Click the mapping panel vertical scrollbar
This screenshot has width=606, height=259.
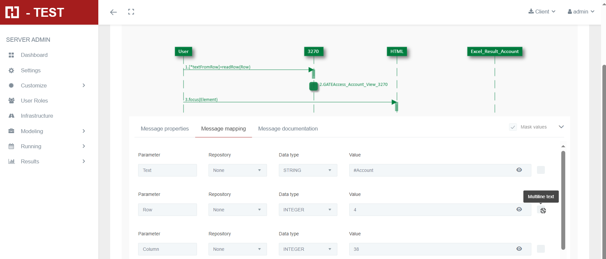point(563,200)
